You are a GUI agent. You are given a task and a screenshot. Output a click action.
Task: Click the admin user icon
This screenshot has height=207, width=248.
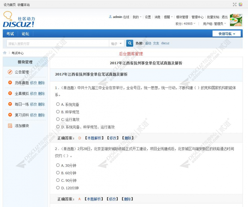coord(110,17)
